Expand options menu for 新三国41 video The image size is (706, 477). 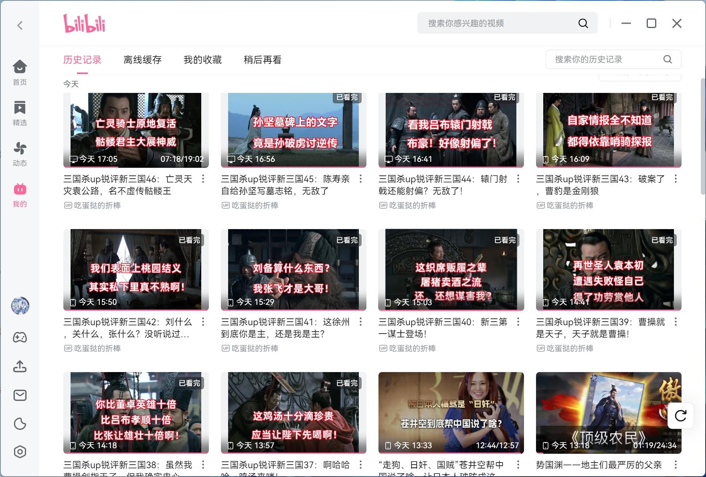360,322
